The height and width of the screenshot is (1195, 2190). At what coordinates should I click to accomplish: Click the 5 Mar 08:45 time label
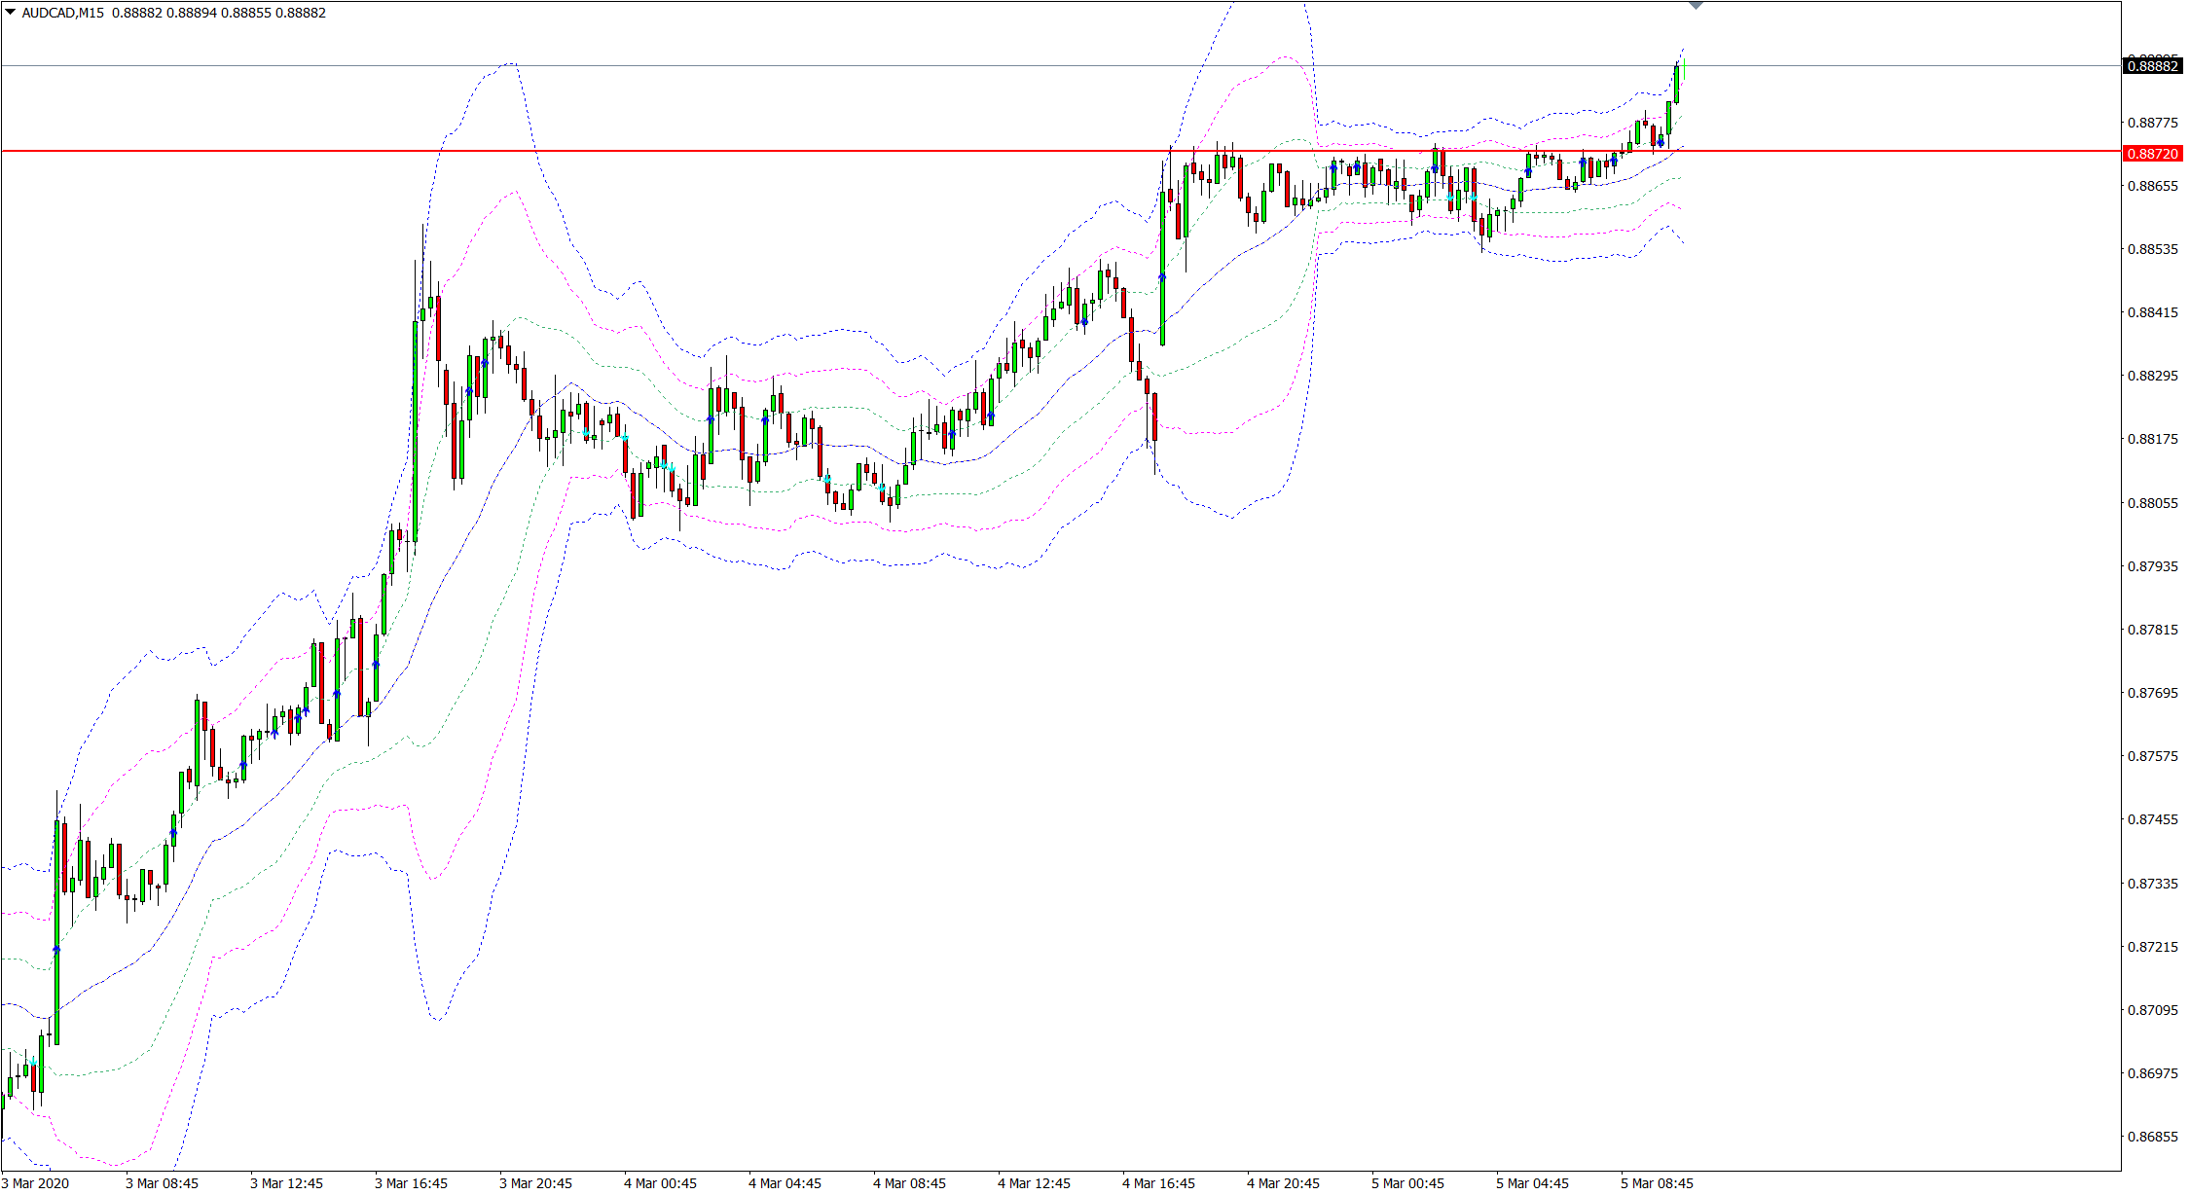(1657, 1183)
